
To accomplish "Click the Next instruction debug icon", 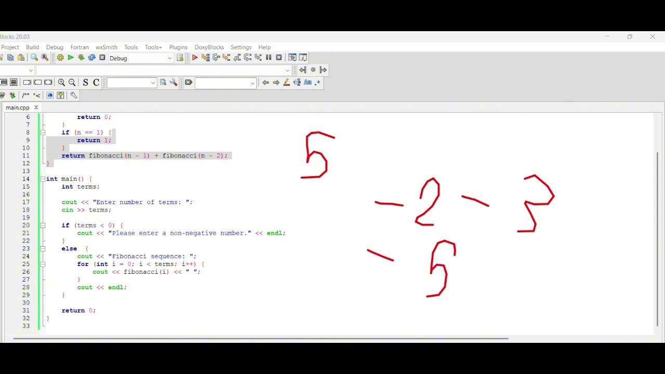I will tap(248, 58).
